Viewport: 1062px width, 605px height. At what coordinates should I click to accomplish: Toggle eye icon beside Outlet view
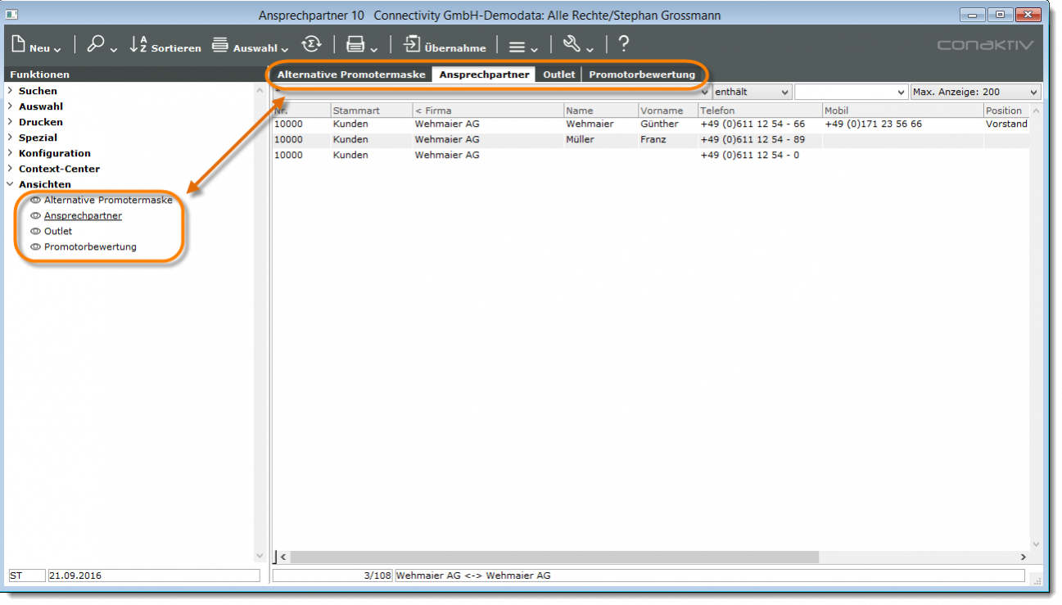point(35,232)
